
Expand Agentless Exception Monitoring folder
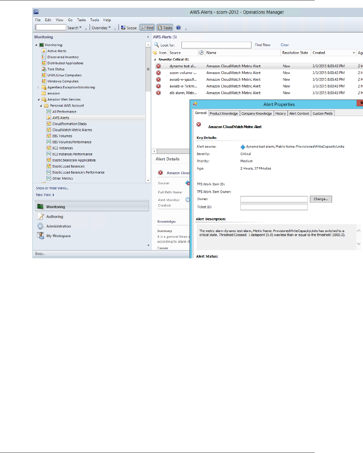(38, 87)
